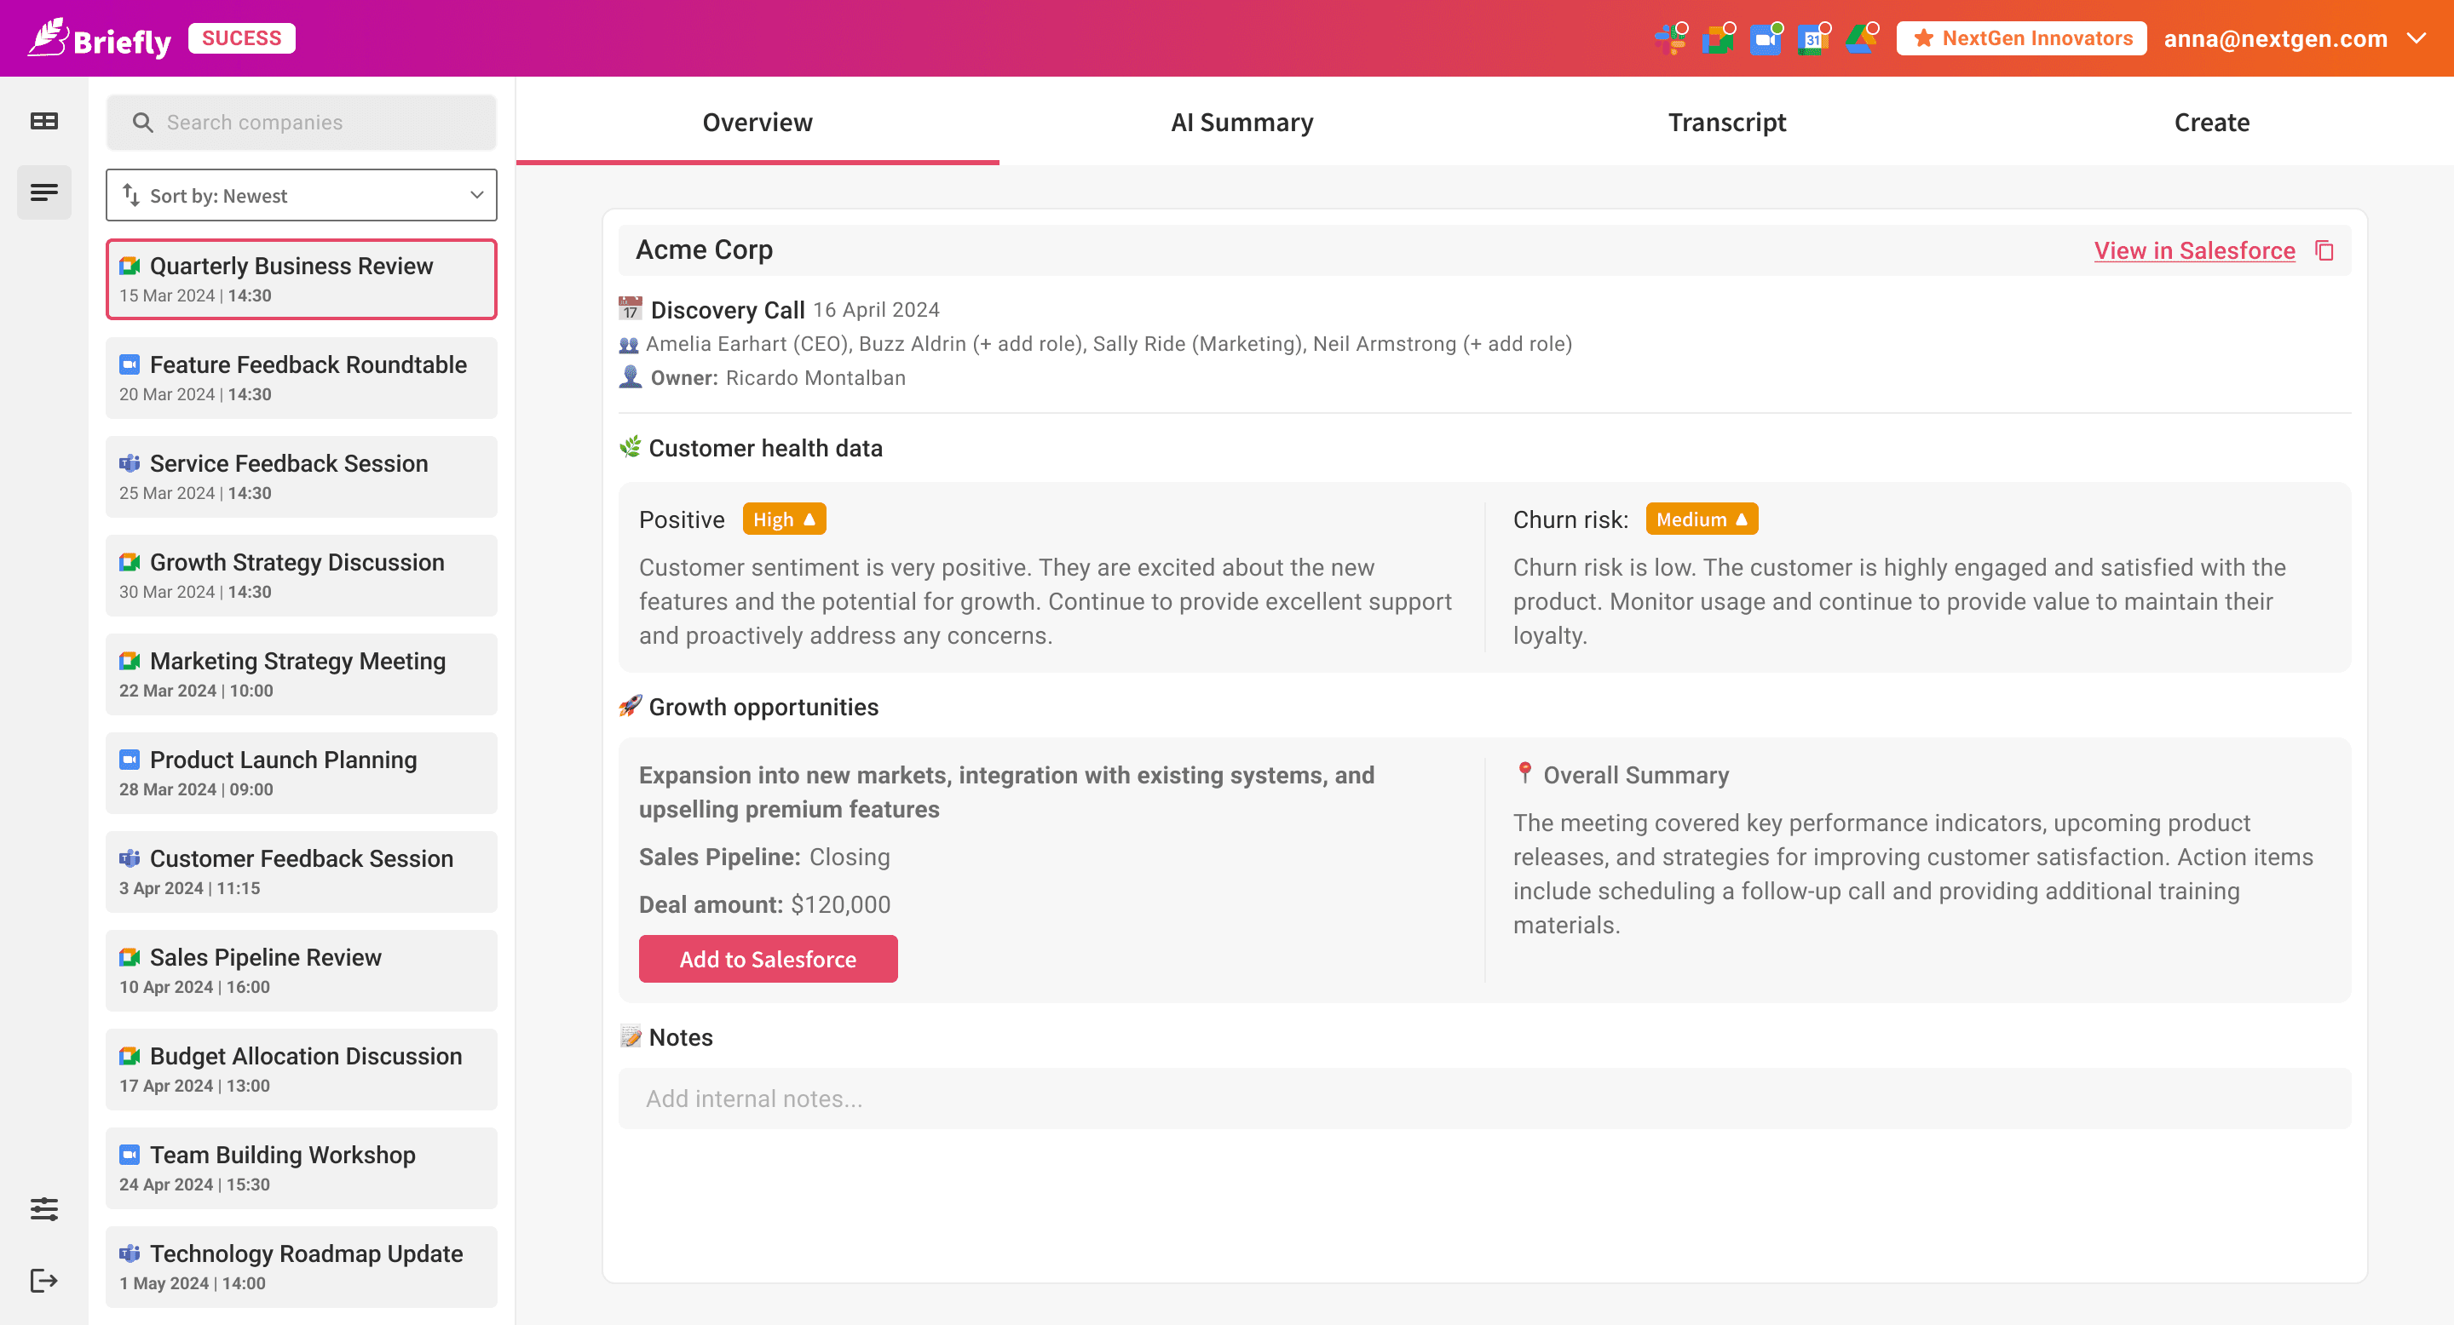2454x1325 pixels.
Task: Open the Transcript tab
Action: tap(1726, 122)
